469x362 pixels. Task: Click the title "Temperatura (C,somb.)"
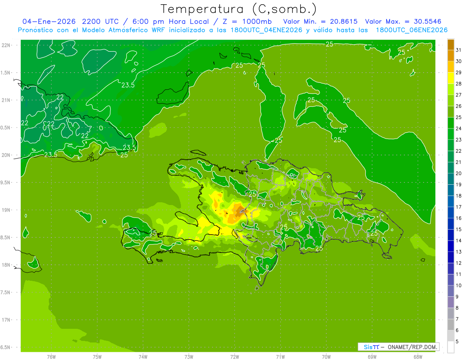pyautogui.click(x=239, y=9)
